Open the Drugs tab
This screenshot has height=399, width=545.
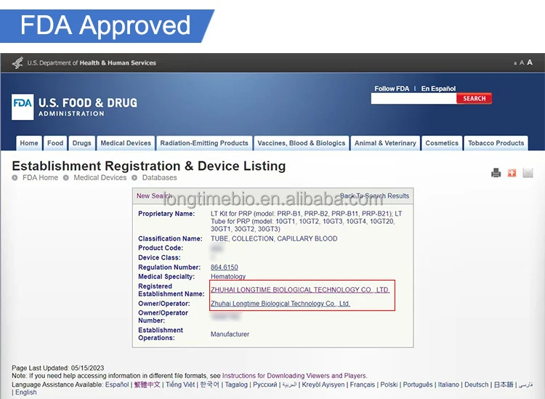coord(81,143)
